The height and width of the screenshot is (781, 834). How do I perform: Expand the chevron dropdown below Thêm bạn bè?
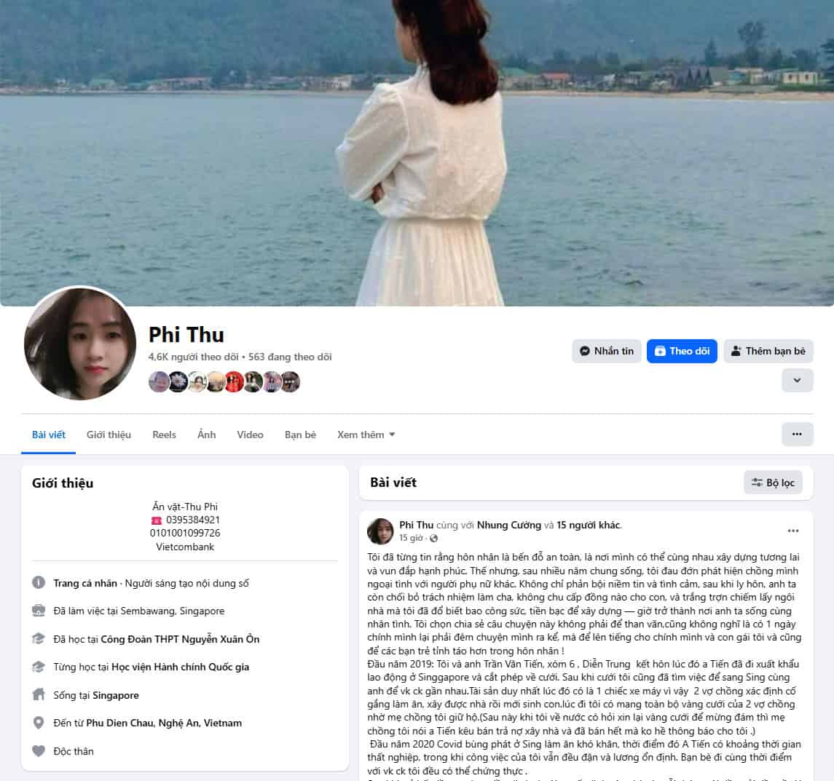[797, 380]
